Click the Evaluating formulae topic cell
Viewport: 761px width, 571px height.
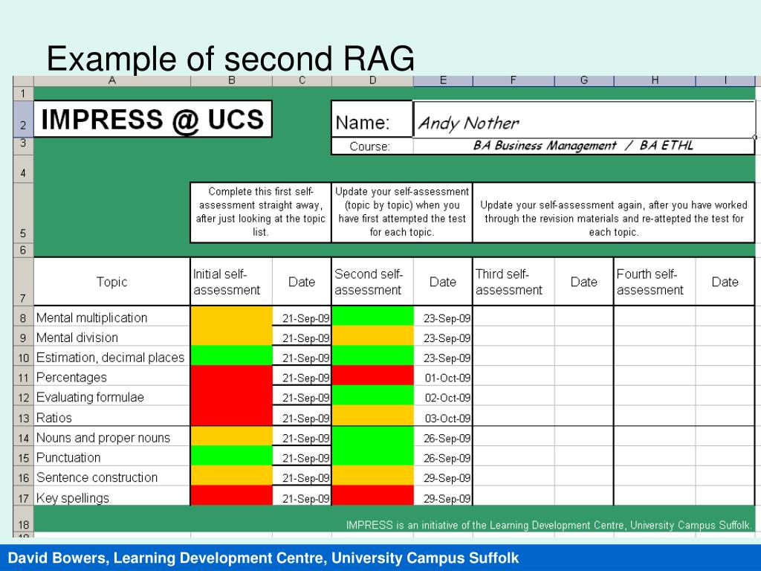coord(111,397)
